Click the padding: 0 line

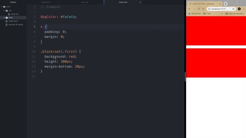pyautogui.click(x=55, y=32)
